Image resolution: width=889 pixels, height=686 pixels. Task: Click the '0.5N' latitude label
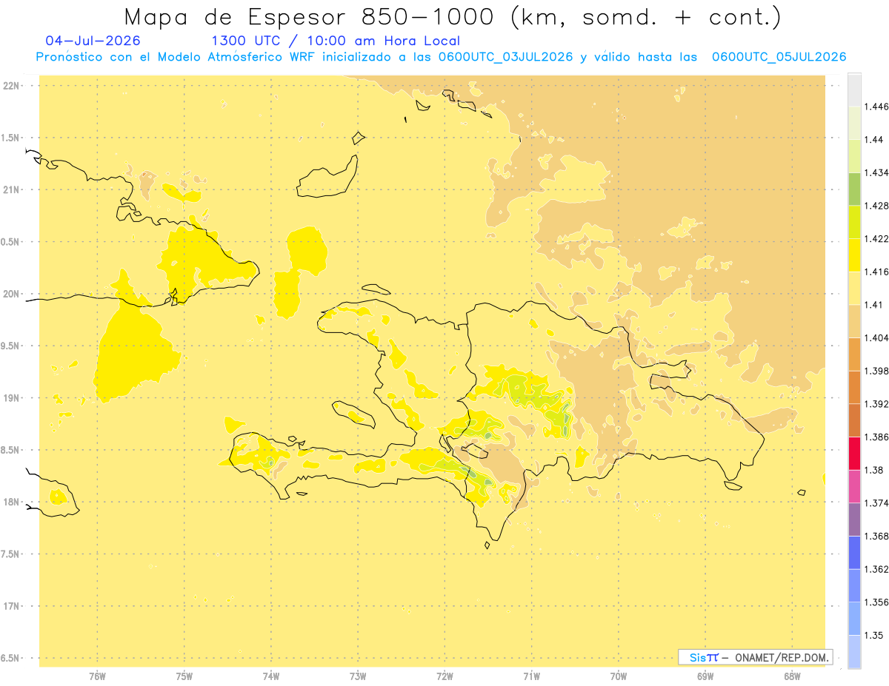coord(11,242)
